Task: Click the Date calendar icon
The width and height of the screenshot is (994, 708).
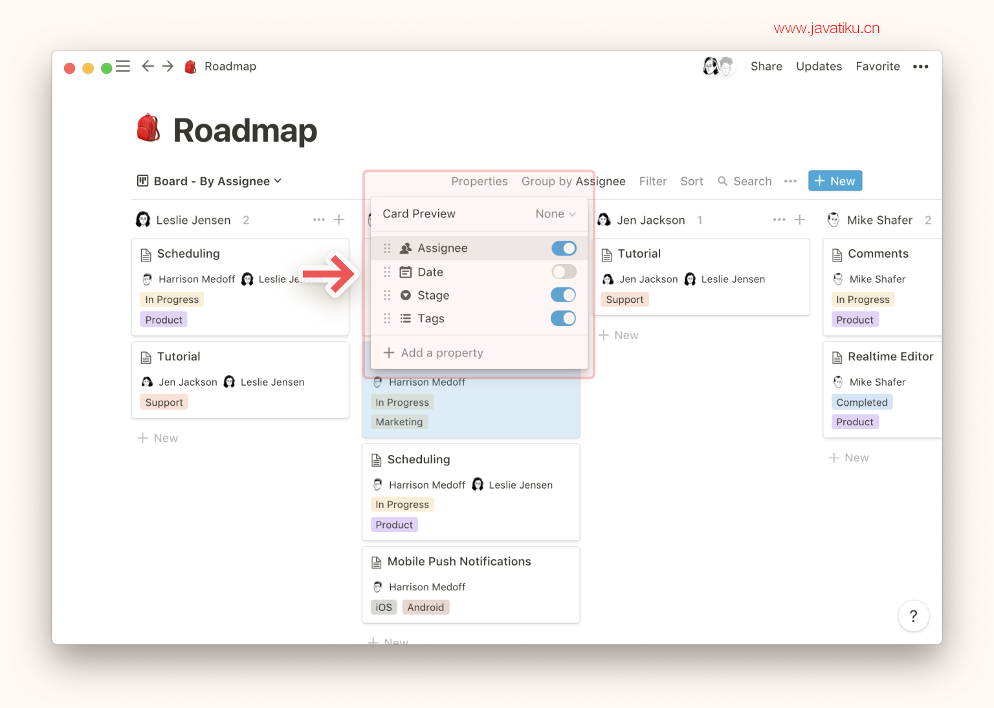Action: tap(406, 272)
